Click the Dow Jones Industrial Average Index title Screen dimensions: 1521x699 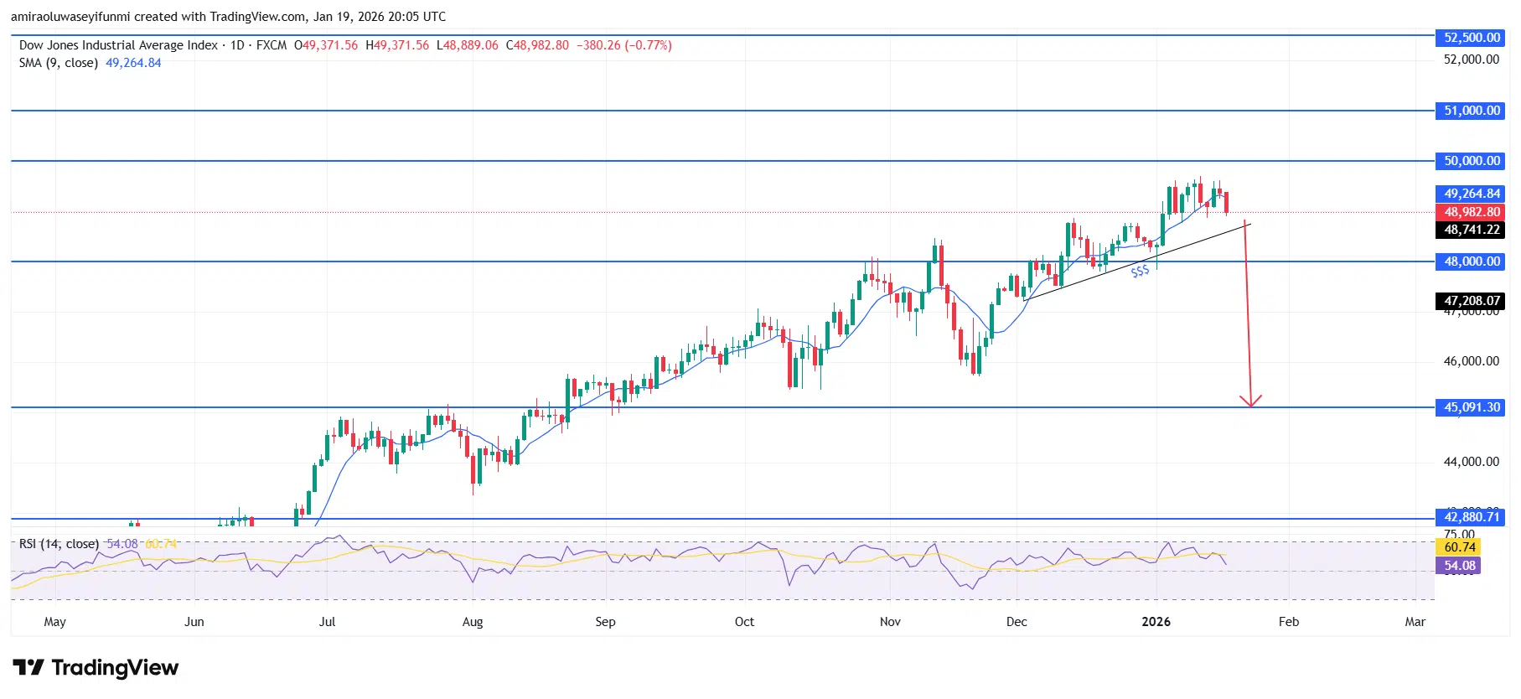[x=118, y=45]
